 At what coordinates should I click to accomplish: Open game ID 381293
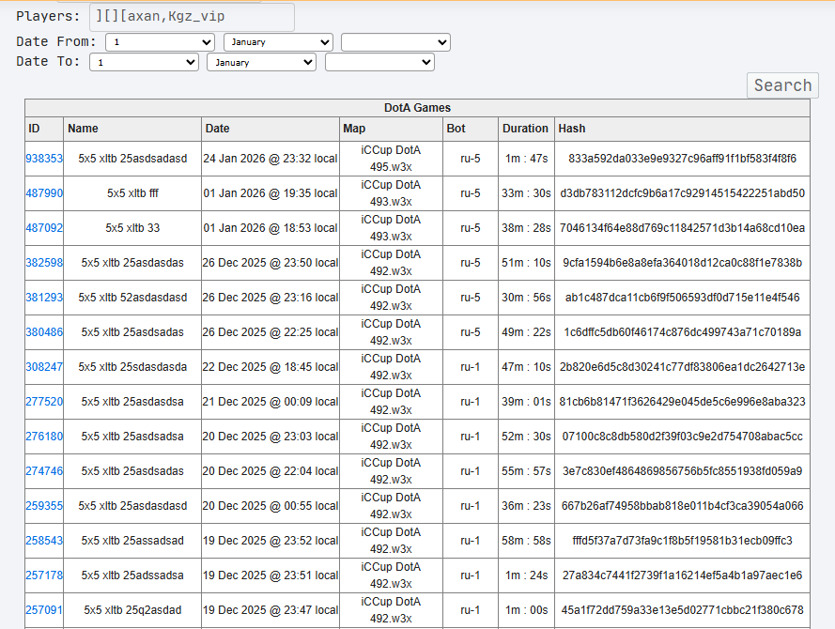pos(44,298)
